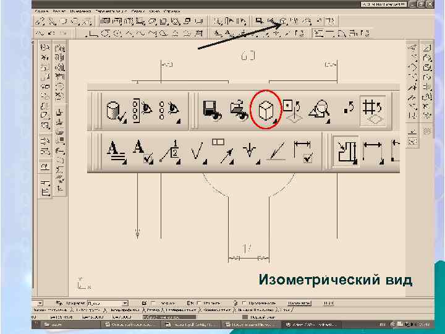Toggle the checkbox nearest the 'П_его' combo box
Screen dimensions: 445x334
(x=153, y=303)
